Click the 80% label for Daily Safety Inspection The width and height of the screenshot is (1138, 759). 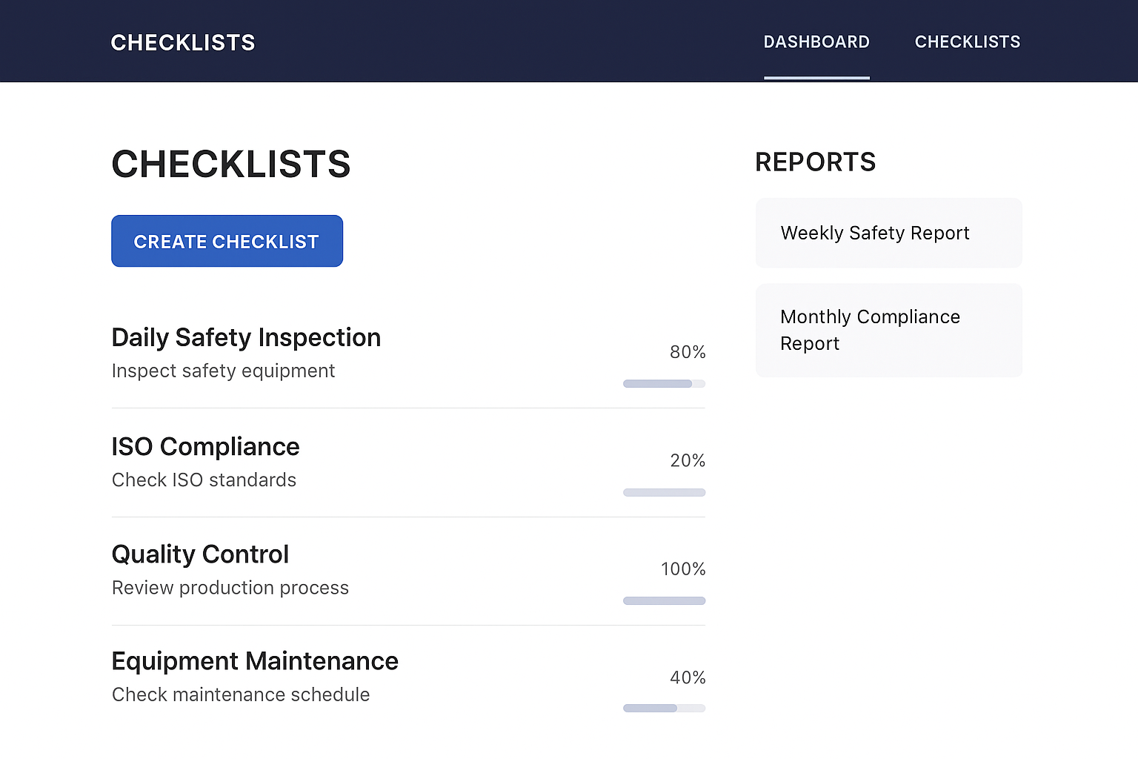pyautogui.click(x=688, y=352)
